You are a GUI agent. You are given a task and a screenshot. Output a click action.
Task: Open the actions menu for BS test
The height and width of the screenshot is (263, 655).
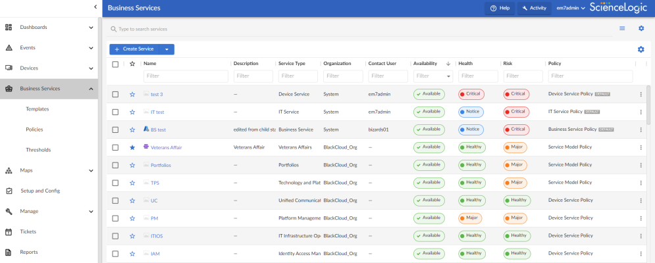[x=641, y=130]
